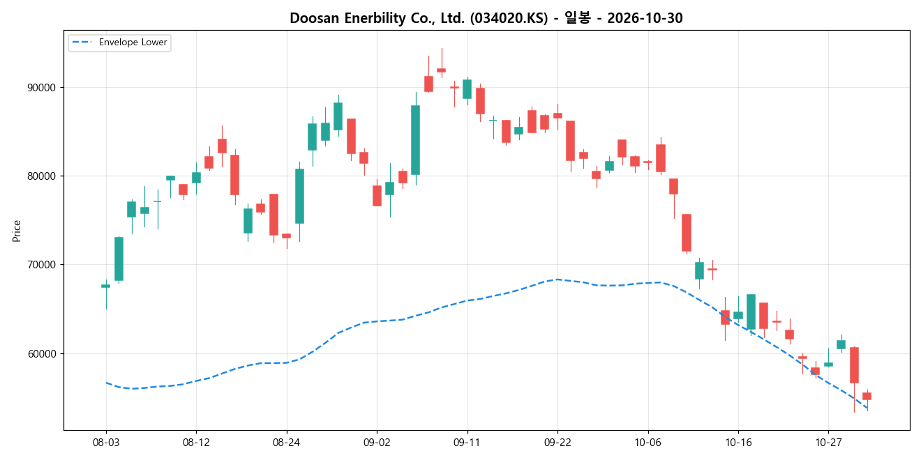Click the 09-02 x-axis date label
The width and height of the screenshot is (921, 460).
377,442
